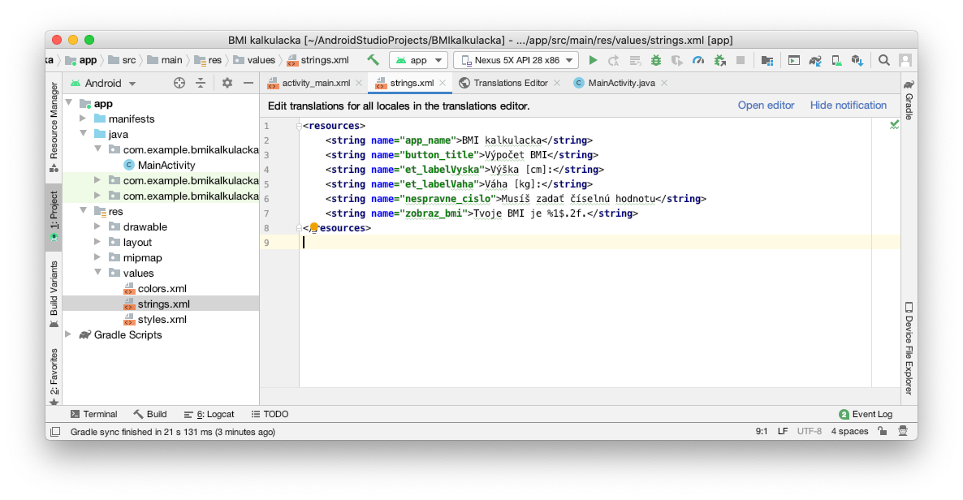Start debugging with the Debug bug icon
Image resolution: width=963 pixels, height=500 pixels.
coord(656,60)
